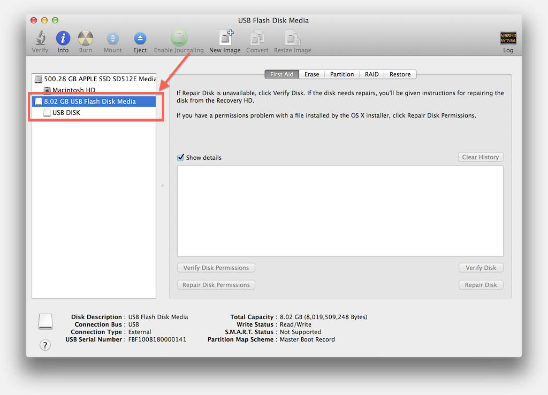Open the Log panel
548x395 pixels.
point(507,37)
